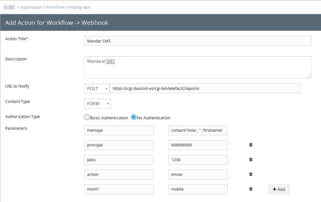Edit the 'mensaje' parameter name field

(119, 130)
